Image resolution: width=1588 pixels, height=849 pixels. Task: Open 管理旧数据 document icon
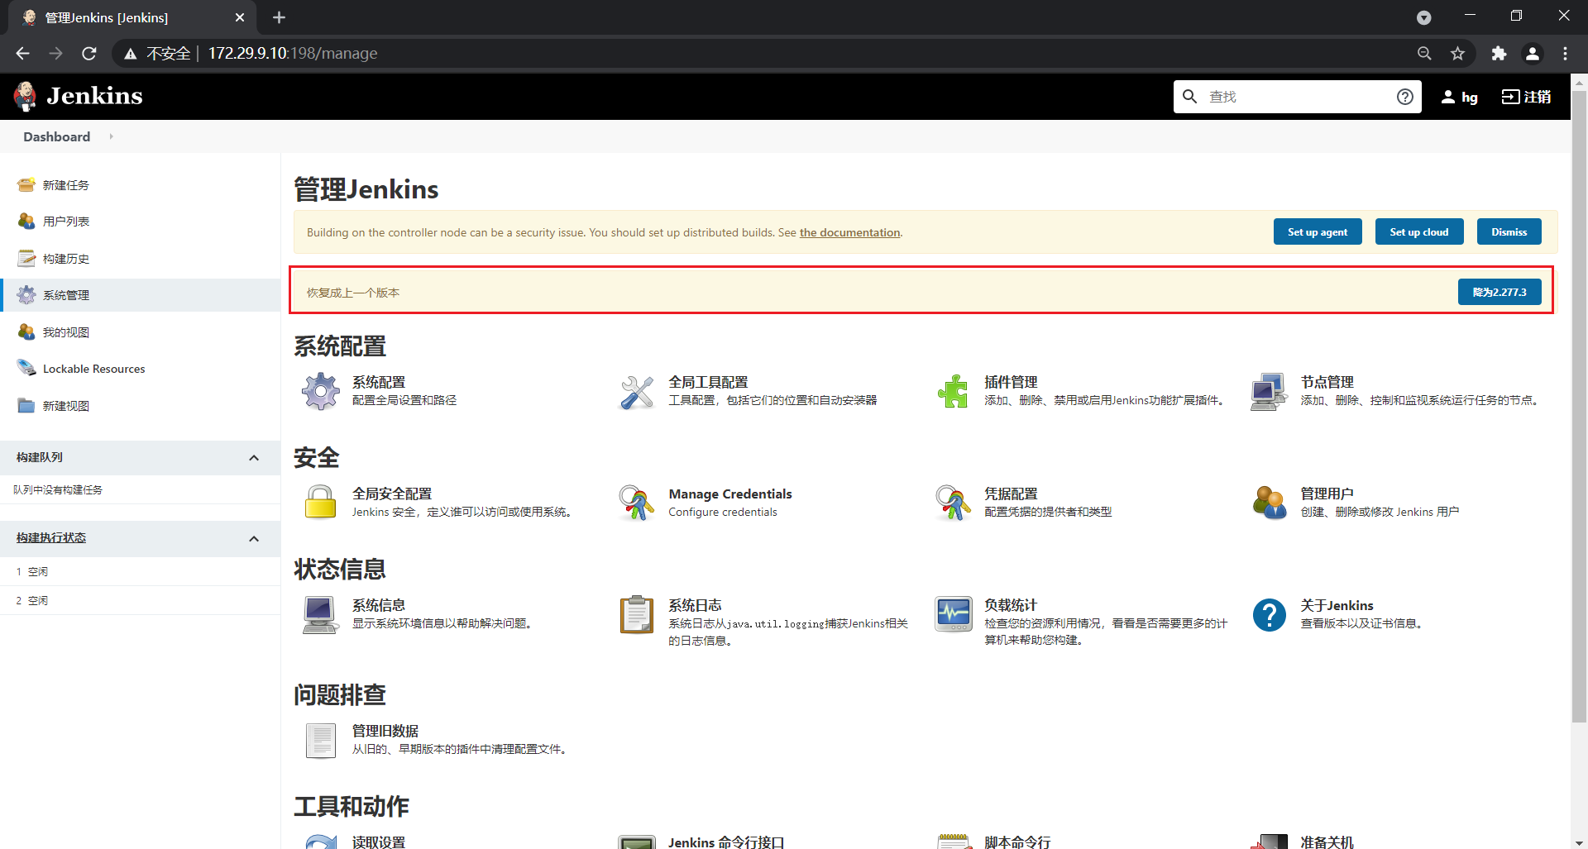(320, 740)
